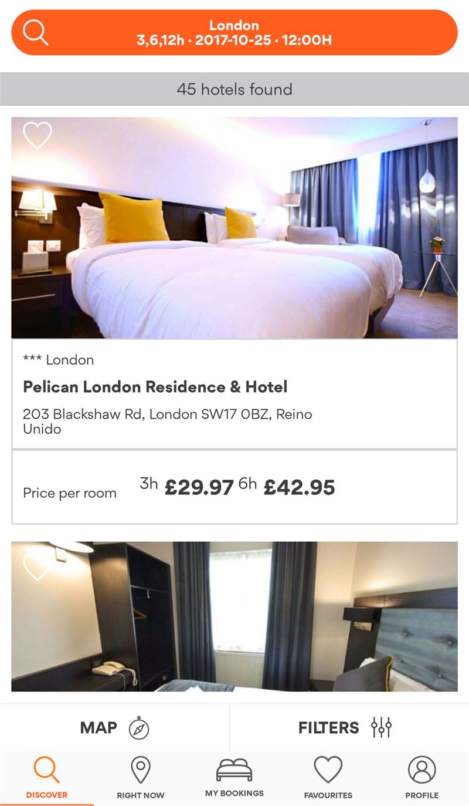Go to the Favourites heart icon tab
Viewport: 469px width, 806px height.
point(328,770)
